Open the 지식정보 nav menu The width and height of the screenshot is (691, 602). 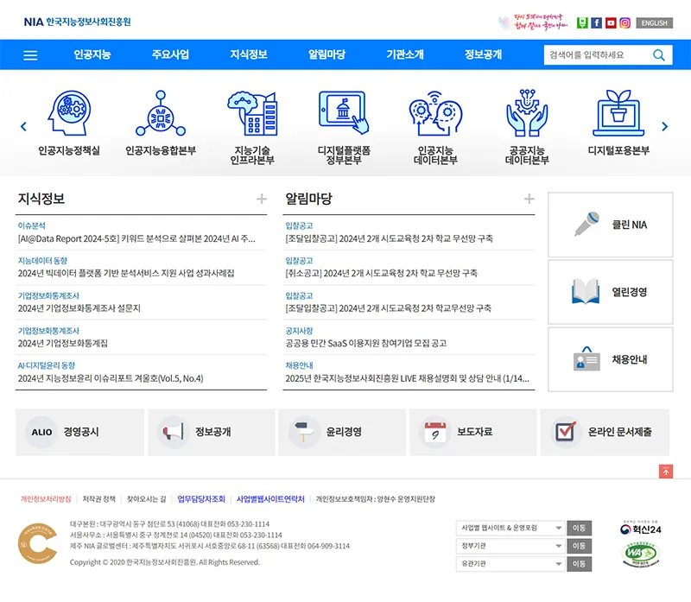coord(249,54)
